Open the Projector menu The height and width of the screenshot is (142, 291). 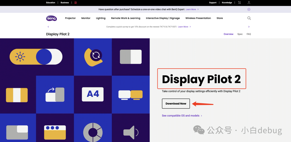(x=70, y=18)
